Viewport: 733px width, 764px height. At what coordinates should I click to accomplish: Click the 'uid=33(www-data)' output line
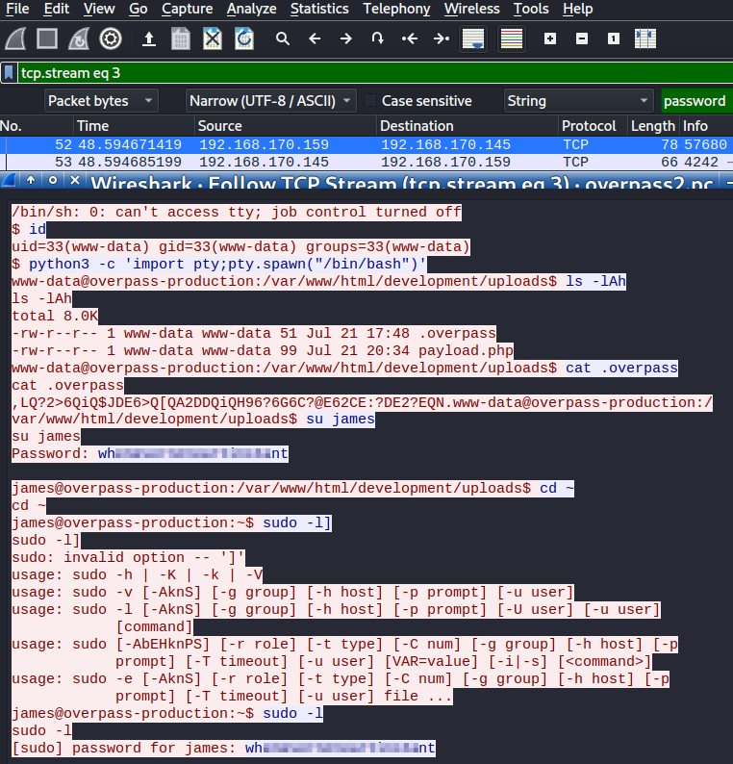pyautogui.click(x=240, y=246)
